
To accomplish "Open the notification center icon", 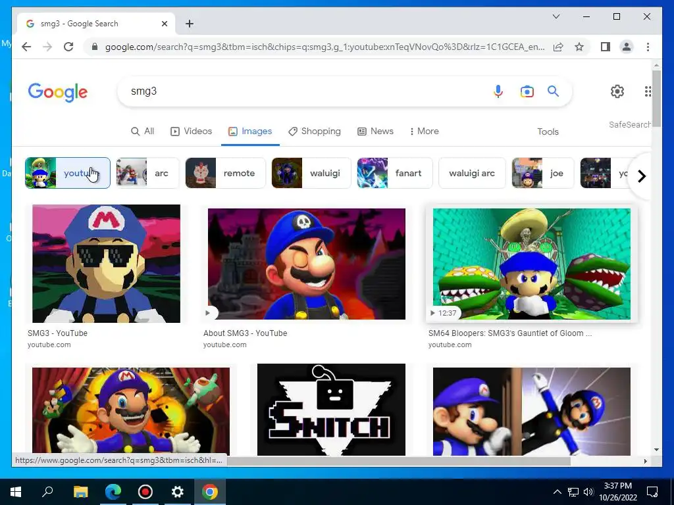I will pos(652,492).
